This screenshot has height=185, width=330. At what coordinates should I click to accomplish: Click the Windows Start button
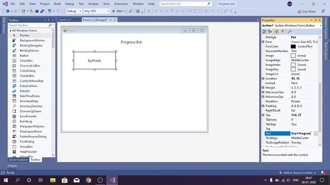[x=6, y=180]
